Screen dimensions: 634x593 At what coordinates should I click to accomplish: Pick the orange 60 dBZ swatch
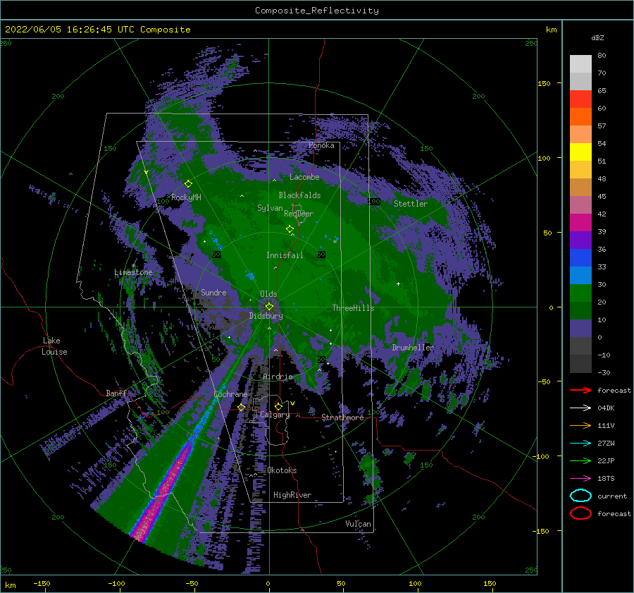click(x=580, y=116)
